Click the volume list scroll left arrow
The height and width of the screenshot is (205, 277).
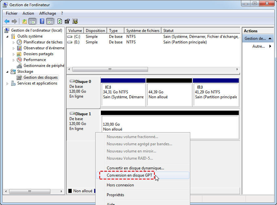click(x=69, y=70)
